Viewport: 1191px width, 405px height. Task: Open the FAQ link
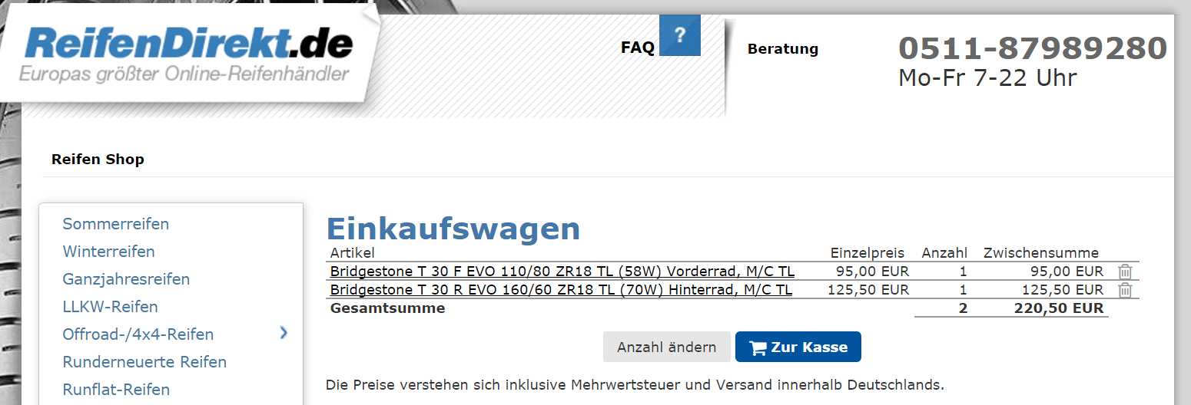[x=637, y=48]
